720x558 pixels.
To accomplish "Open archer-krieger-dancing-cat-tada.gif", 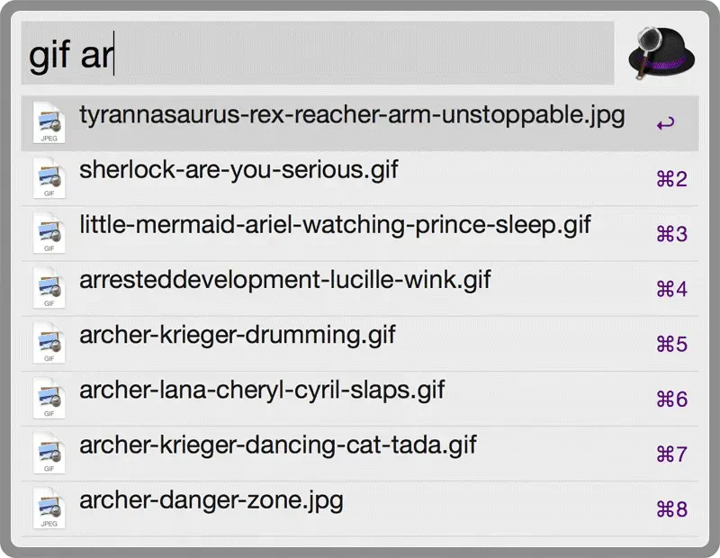I will click(x=278, y=445).
